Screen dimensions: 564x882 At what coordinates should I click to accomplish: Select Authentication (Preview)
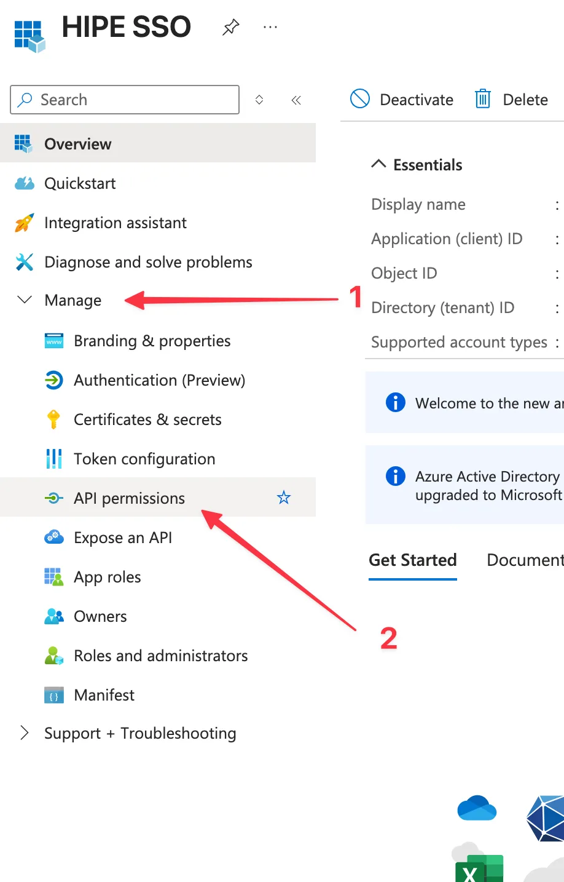159,380
